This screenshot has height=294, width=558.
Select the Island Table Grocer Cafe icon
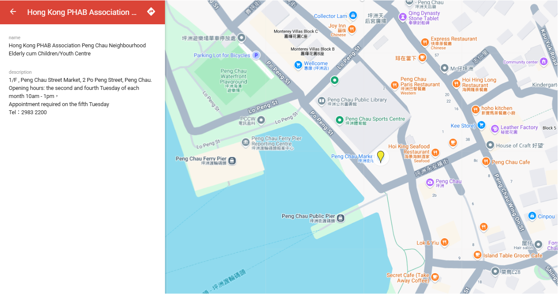point(477,255)
